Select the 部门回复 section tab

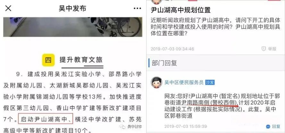[x=164, y=63]
